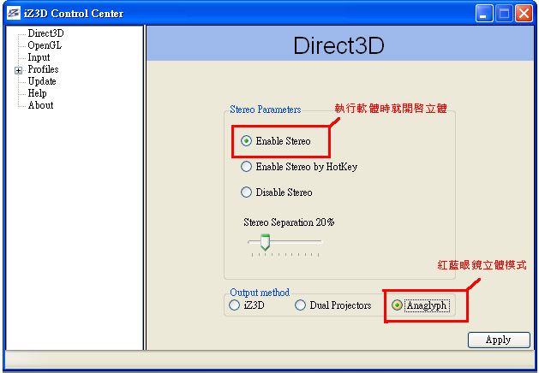Expand the Profiles tree node
Image resolution: width=539 pixels, height=373 pixels.
pyautogui.click(x=19, y=70)
